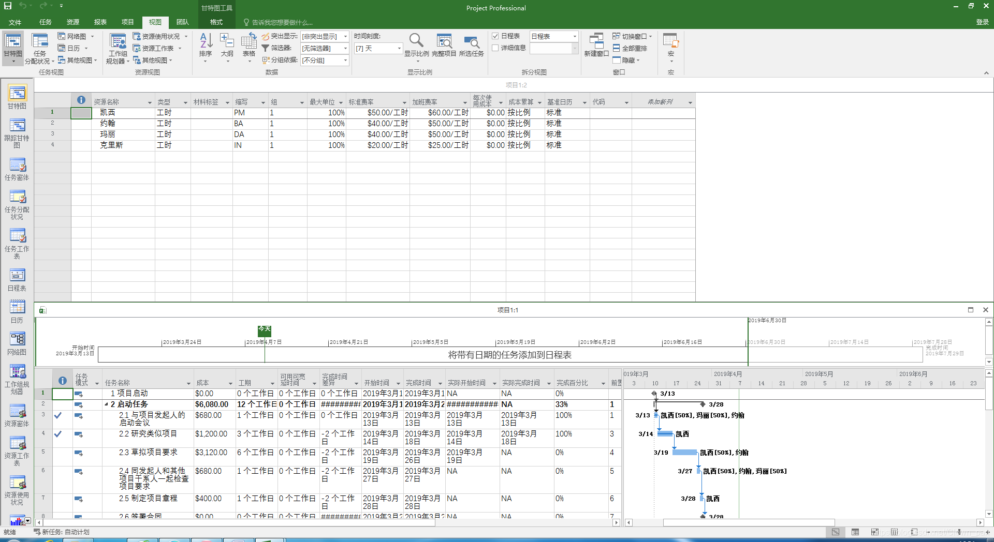Click Save icon in title bar
The image size is (994, 542).
(x=8, y=6)
